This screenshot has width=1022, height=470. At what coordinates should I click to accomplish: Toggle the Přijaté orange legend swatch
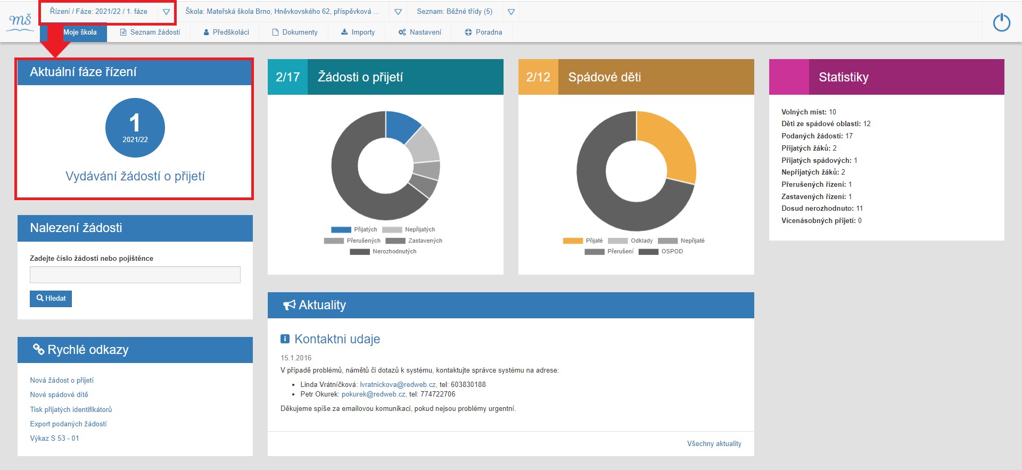click(573, 241)
